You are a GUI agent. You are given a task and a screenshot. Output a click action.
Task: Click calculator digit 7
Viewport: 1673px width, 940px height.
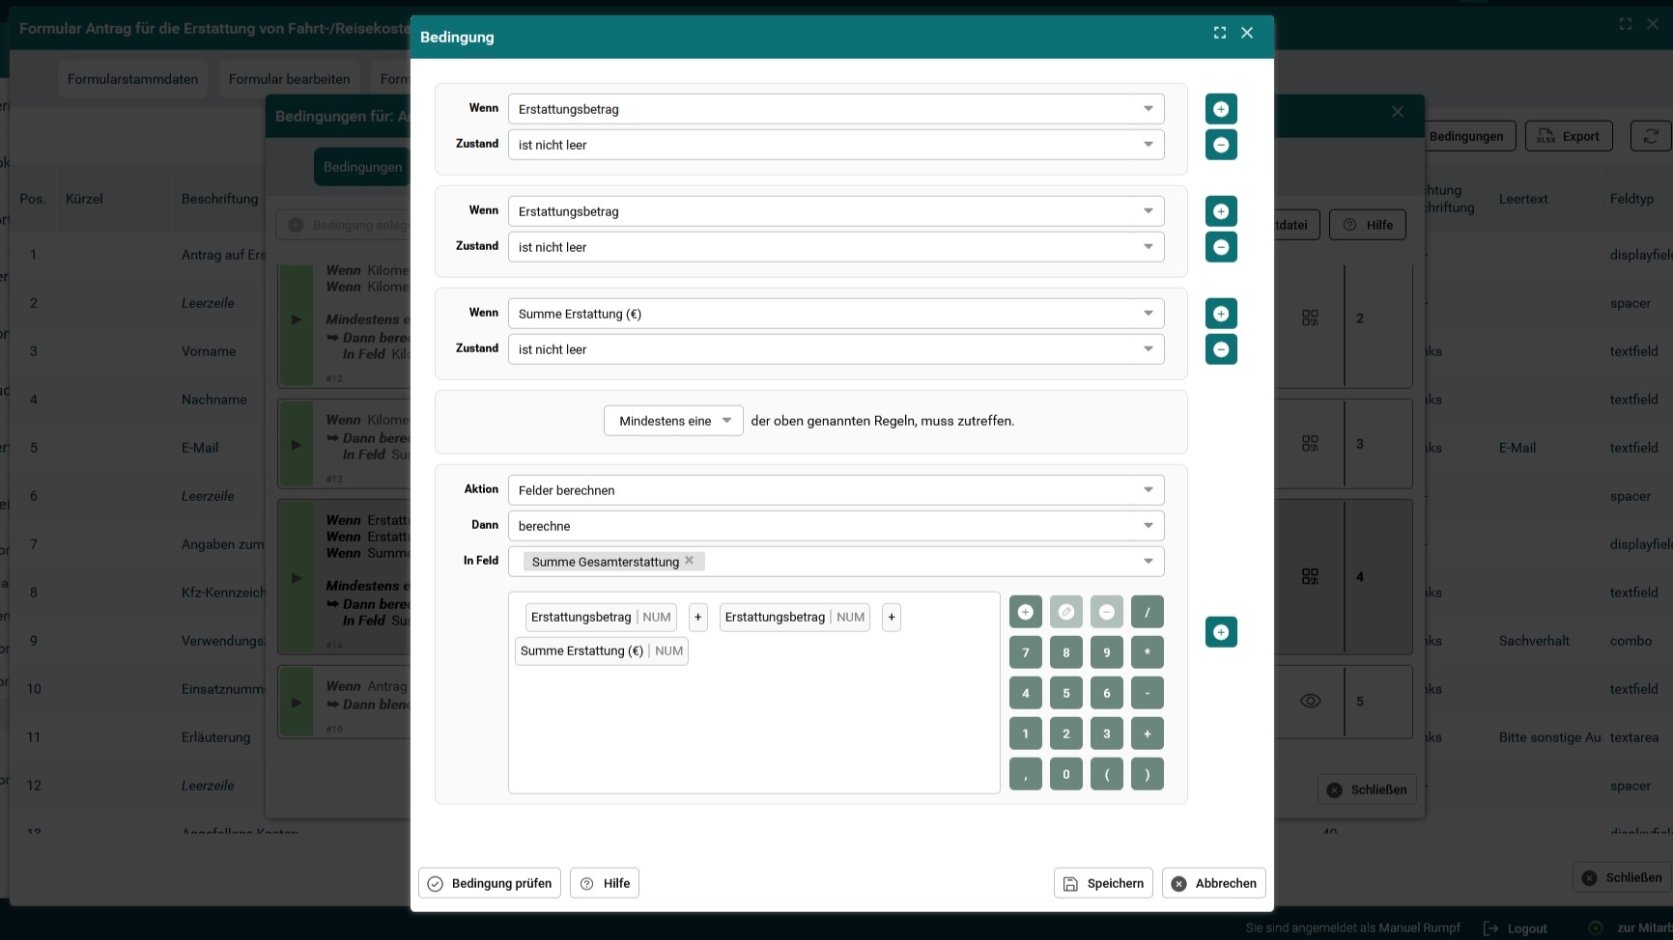[1026, 652]
